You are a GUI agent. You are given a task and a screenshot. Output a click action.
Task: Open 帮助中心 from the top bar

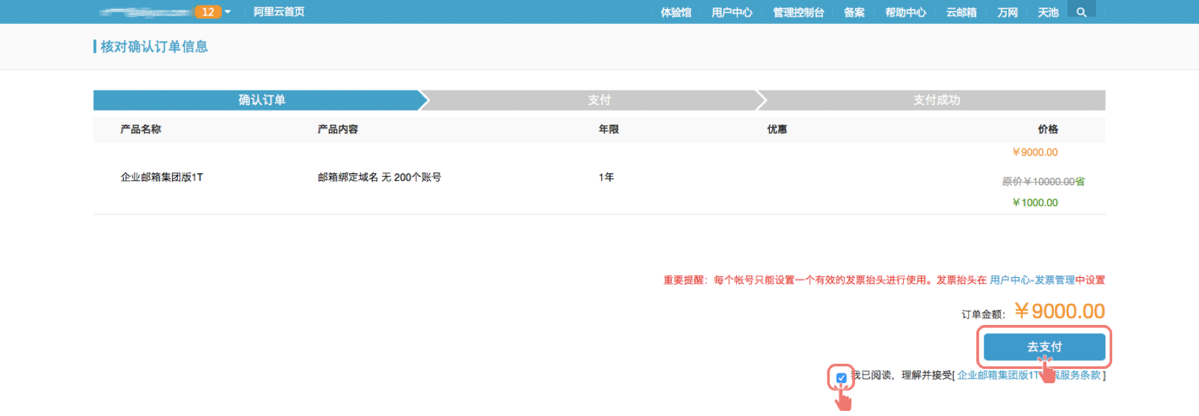(x=905, y=13)
